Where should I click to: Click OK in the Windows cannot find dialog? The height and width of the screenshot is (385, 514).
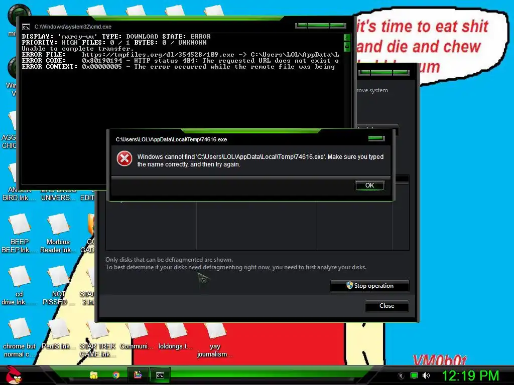pyautogui.click(x=370, y=185)
